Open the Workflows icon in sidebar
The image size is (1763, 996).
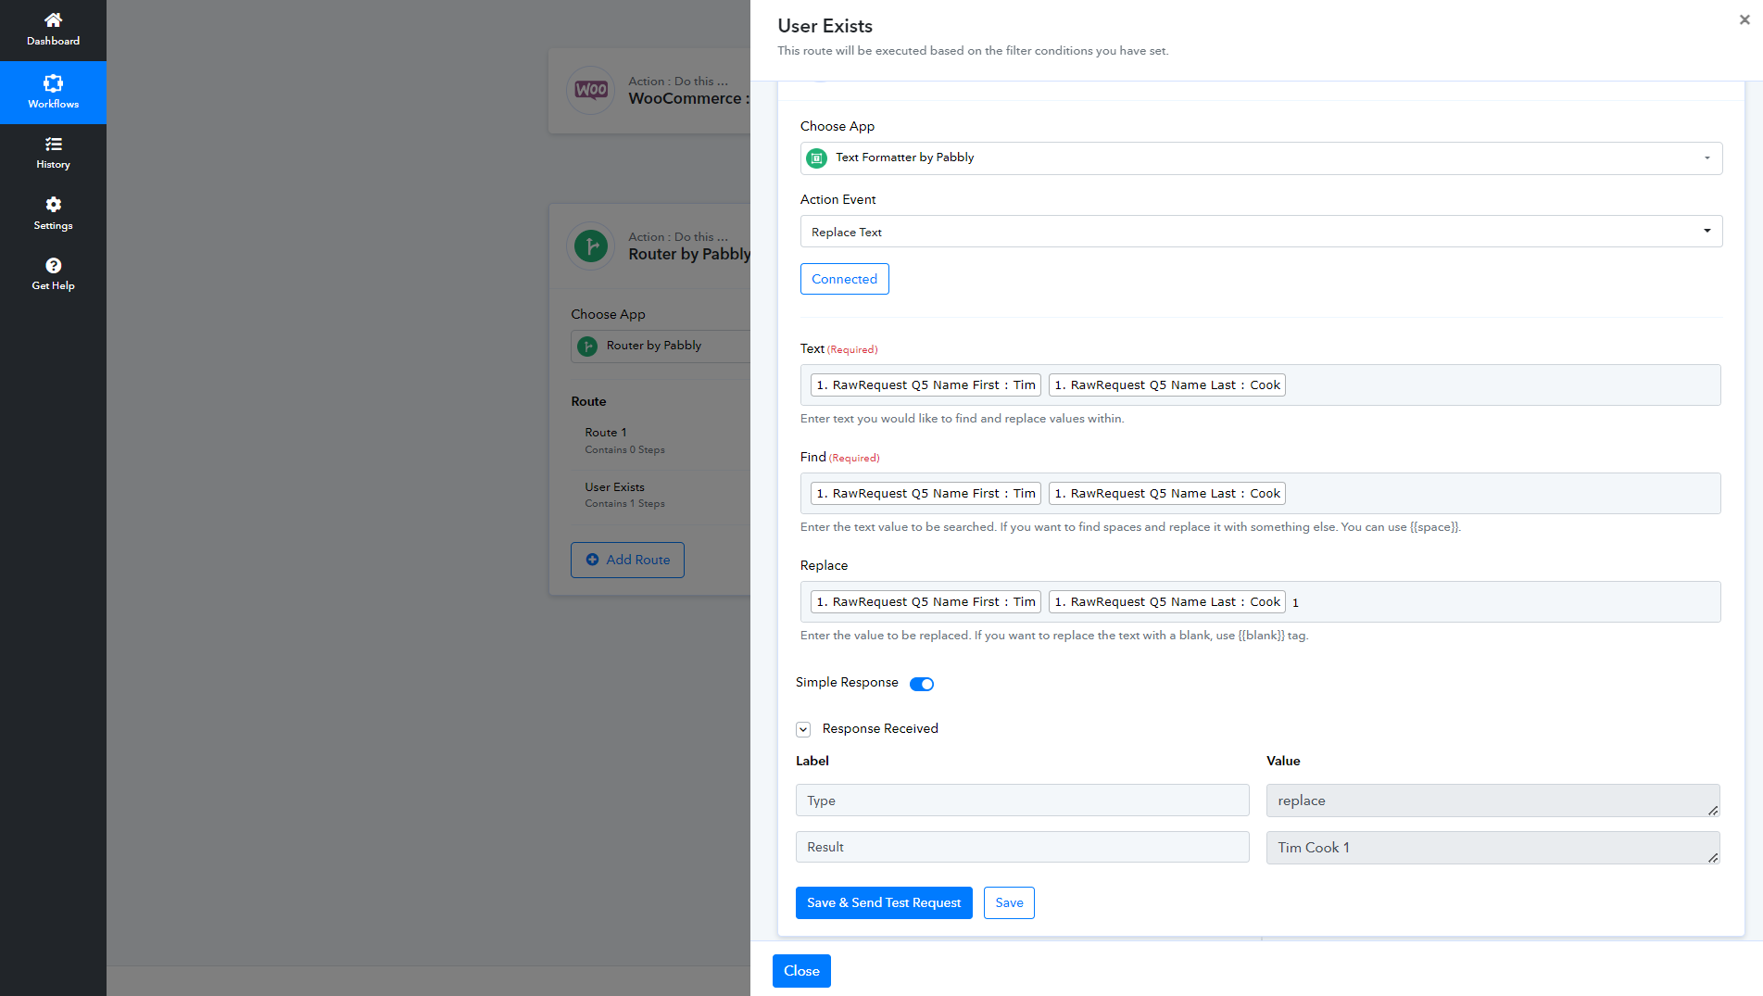click(x=53, y=83)
